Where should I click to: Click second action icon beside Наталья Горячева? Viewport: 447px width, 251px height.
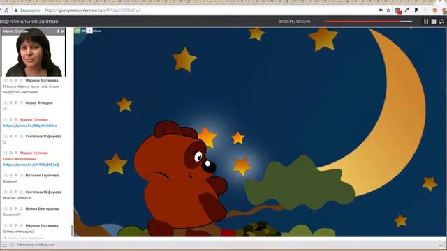pos(11,175)
